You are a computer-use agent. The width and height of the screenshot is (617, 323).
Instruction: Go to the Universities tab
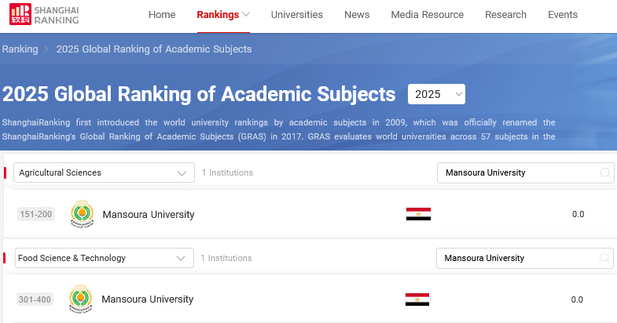coord(296,15)
